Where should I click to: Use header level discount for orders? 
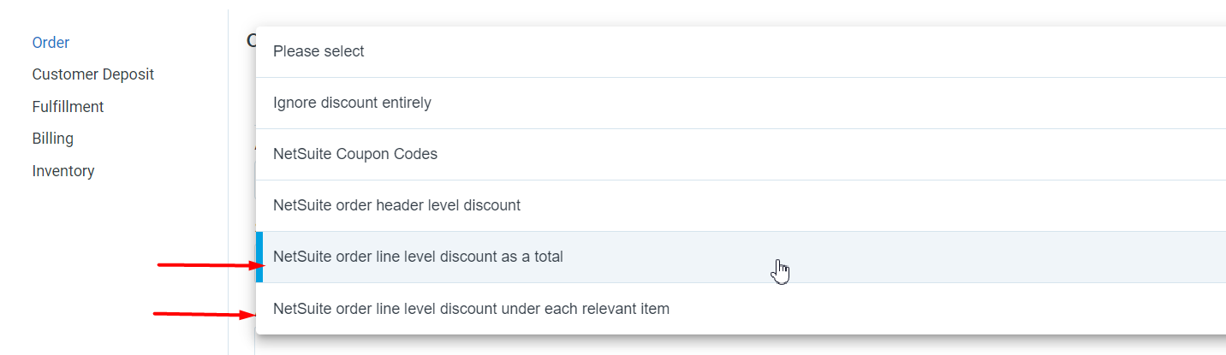[x=741, y=206]
